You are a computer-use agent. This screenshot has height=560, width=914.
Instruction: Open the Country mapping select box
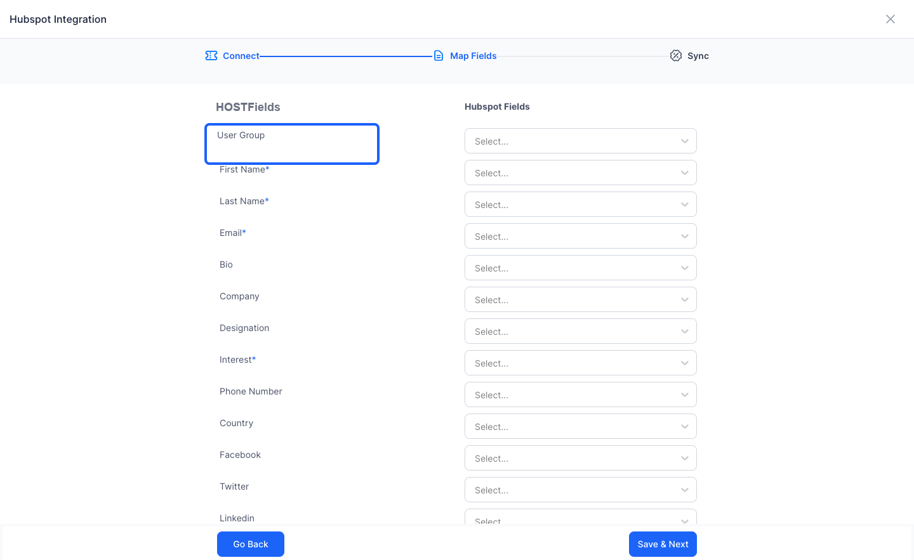(581, 426)
